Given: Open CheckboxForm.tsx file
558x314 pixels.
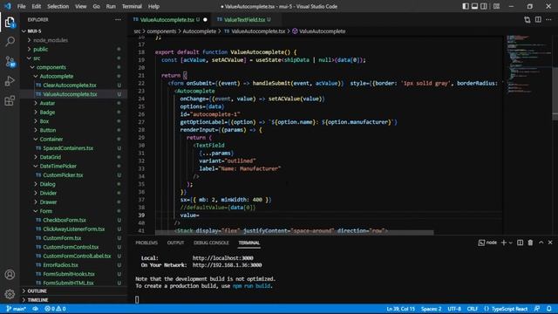Looking at the screenshot, I should click(65, 220).
